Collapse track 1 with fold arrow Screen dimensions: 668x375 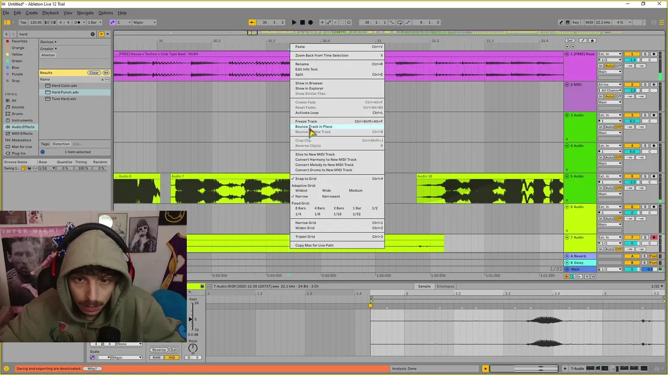(567, 54)
